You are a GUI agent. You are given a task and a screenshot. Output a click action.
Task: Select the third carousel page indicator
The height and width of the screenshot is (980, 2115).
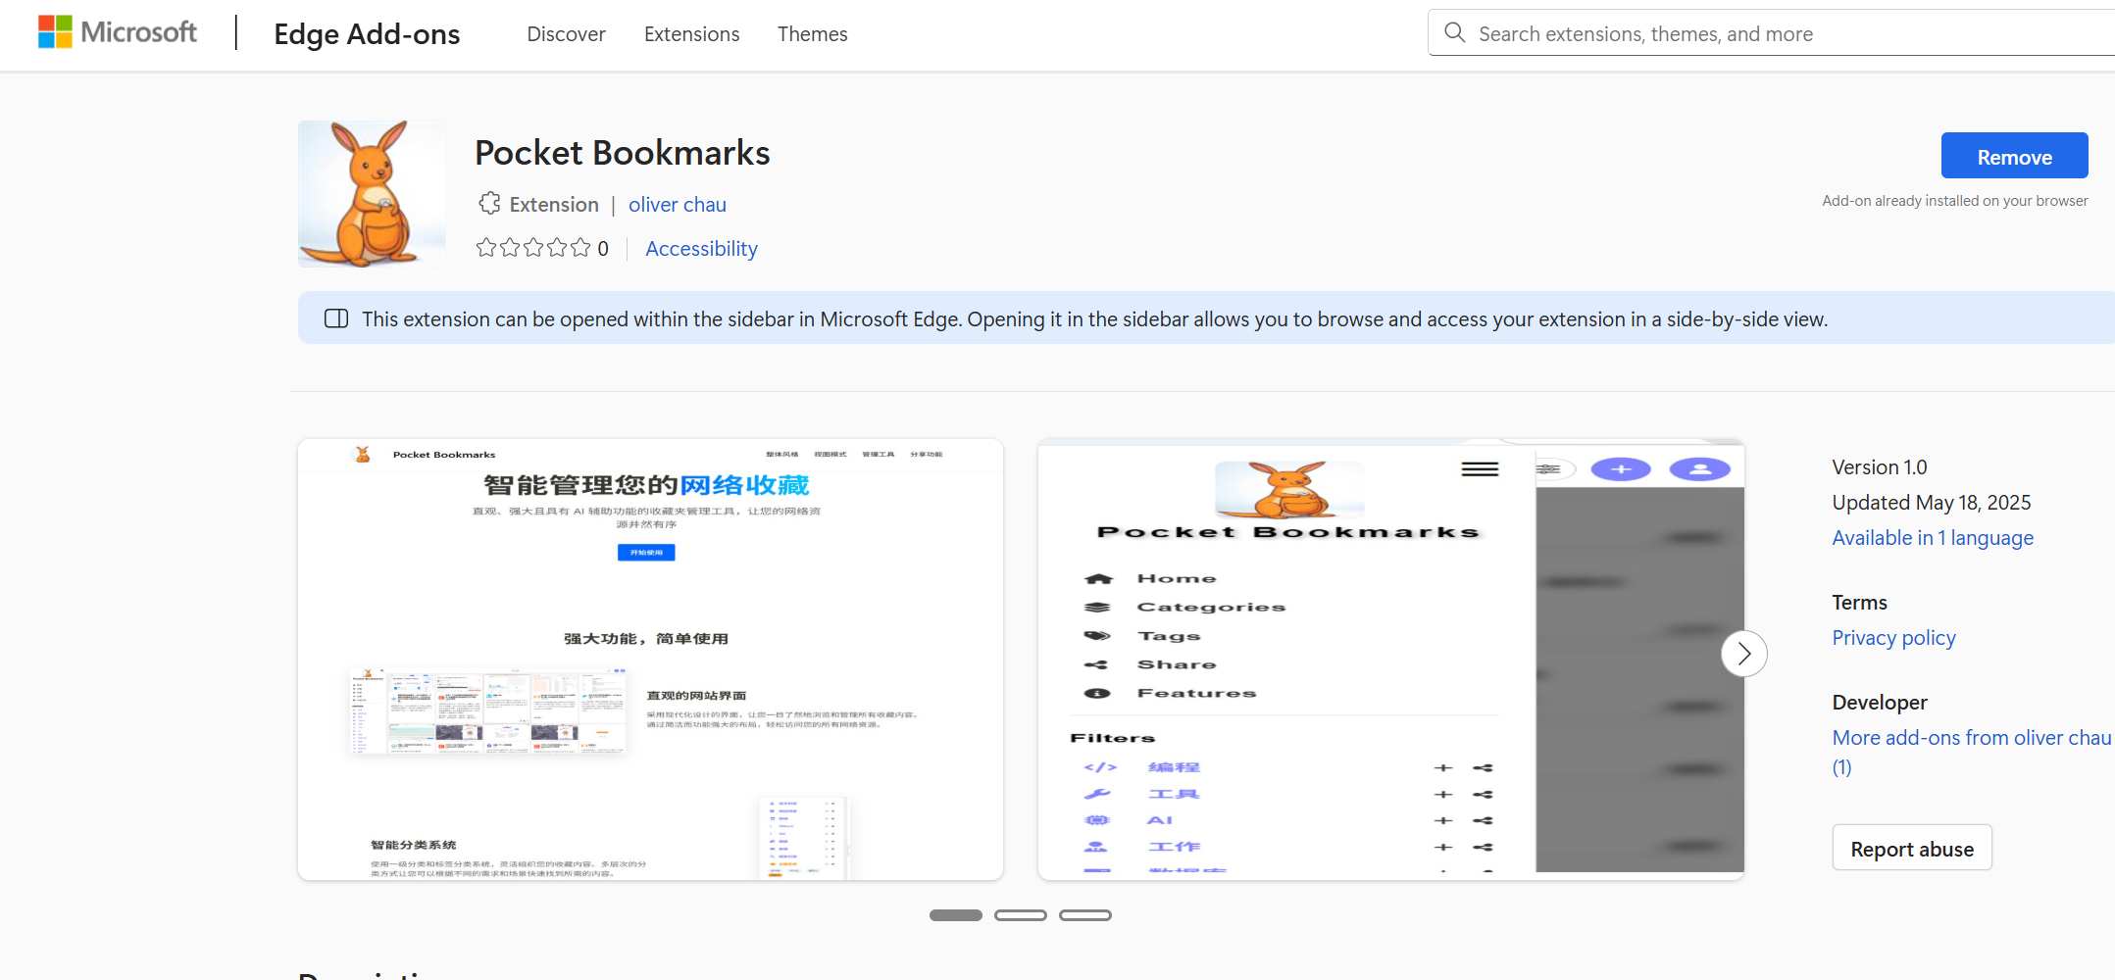point(1085,915)
